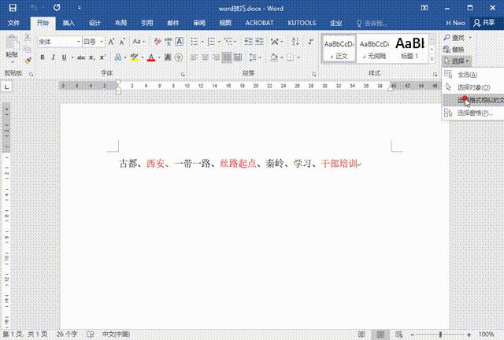
Task: Activate the Format Painter brush
Action: (28, 60)
